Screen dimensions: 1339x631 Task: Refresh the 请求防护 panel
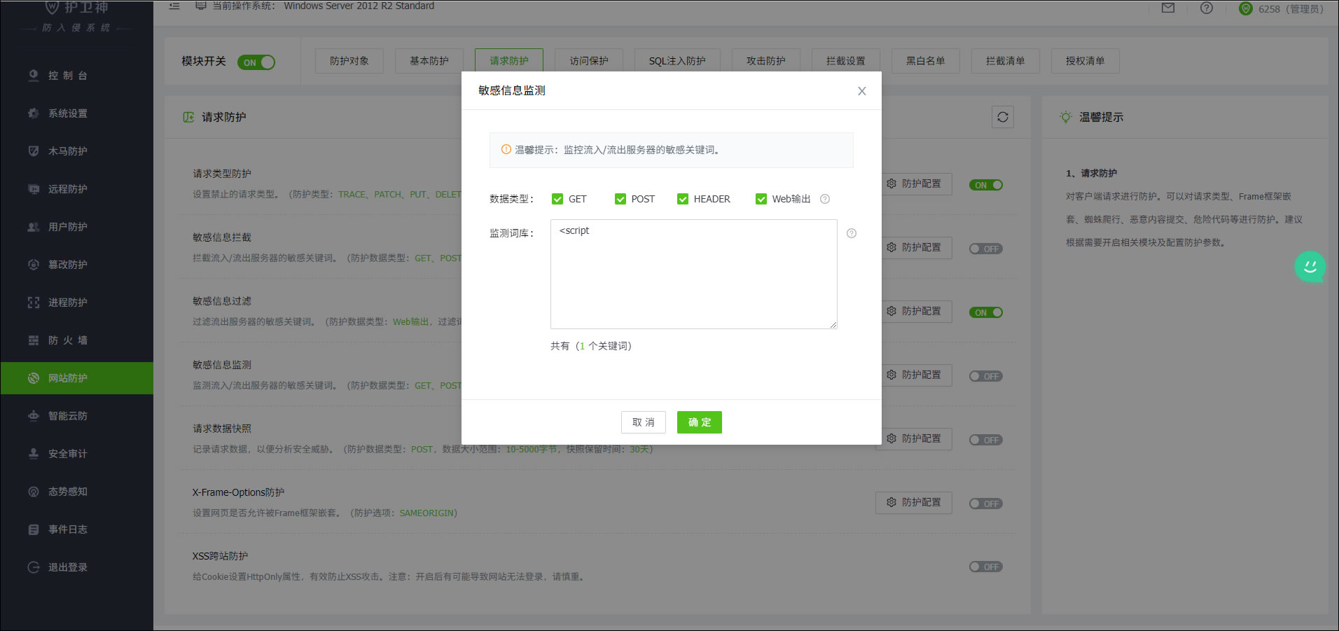click(1002, 117)
